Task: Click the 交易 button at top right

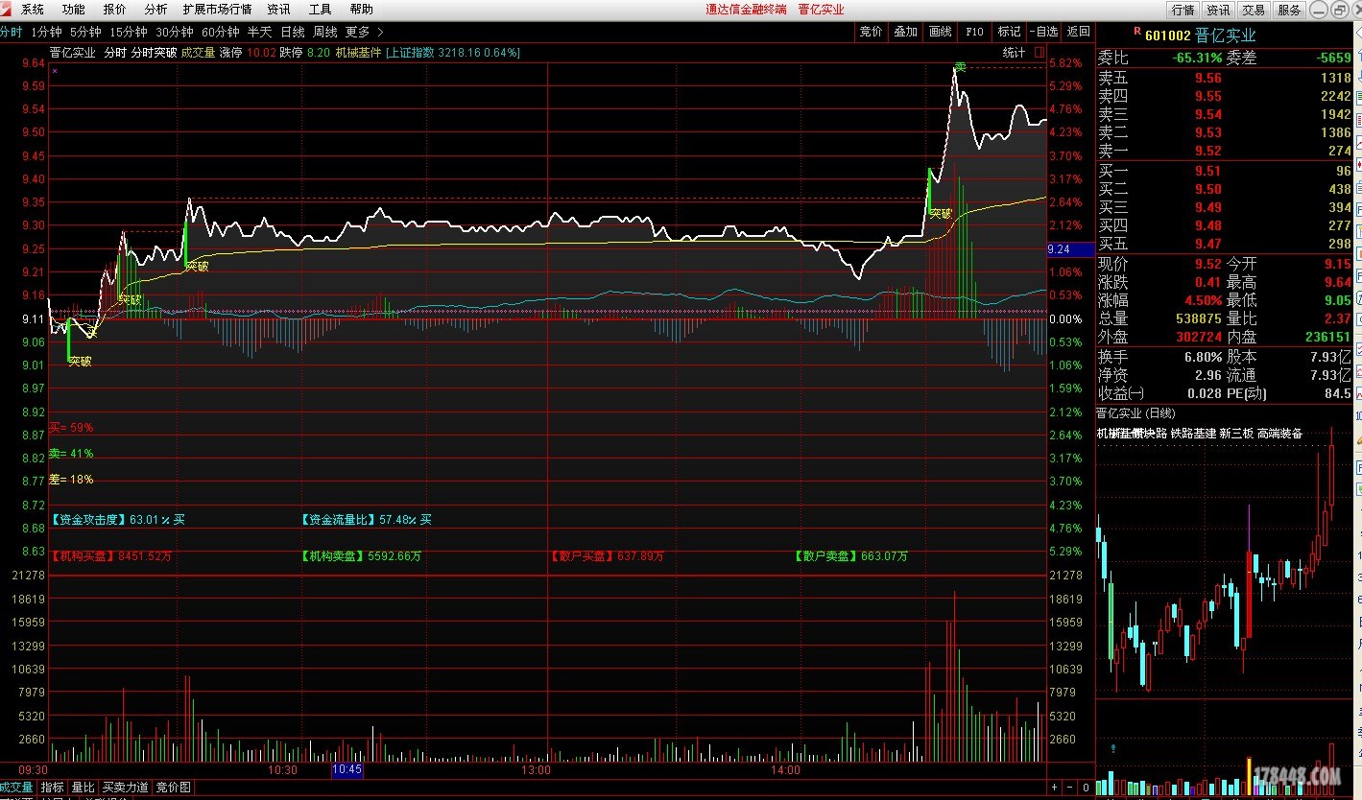Action: [1254, 10]
